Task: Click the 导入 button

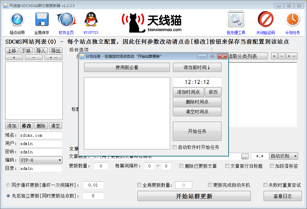Action: coord(41,50)
